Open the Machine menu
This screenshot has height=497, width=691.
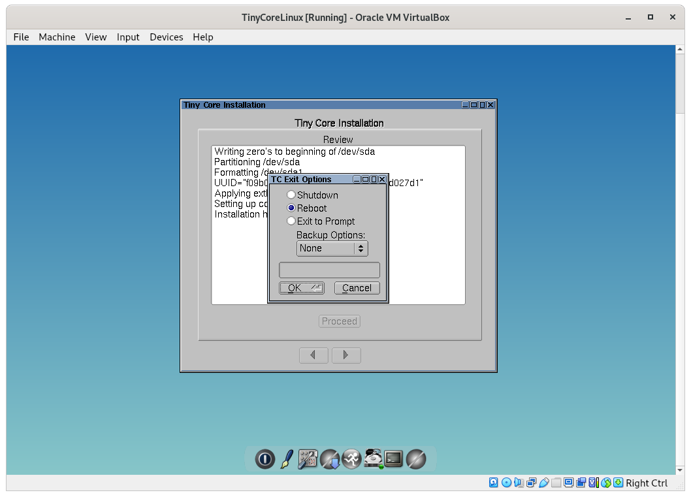(57, 37)
